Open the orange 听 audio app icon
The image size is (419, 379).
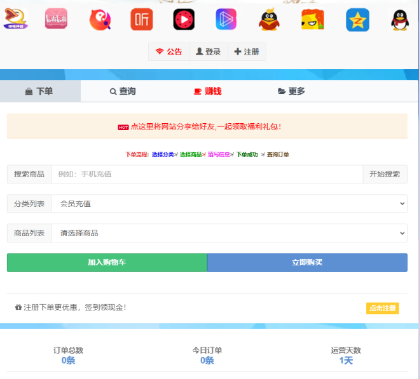coord(142,19)
